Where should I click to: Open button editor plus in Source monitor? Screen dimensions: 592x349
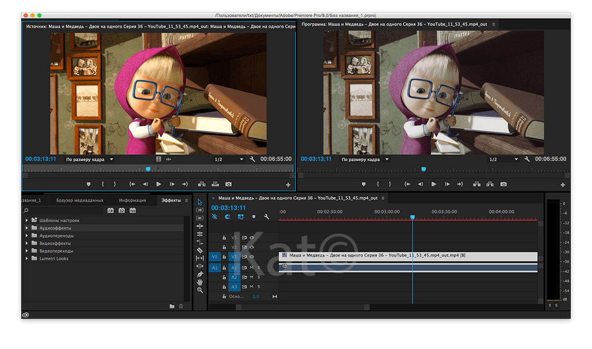[288, 184]
